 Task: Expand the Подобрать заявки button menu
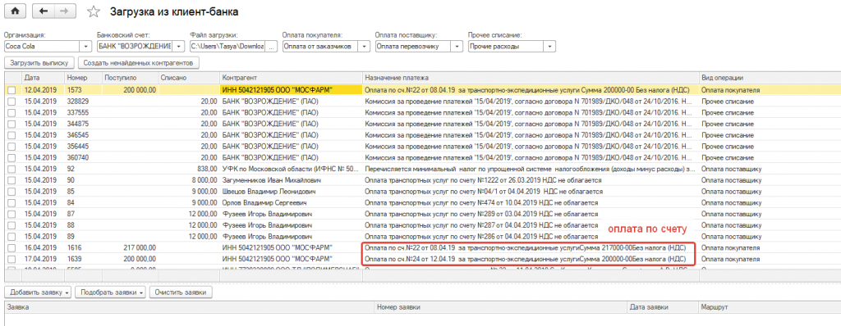[141, 292]
